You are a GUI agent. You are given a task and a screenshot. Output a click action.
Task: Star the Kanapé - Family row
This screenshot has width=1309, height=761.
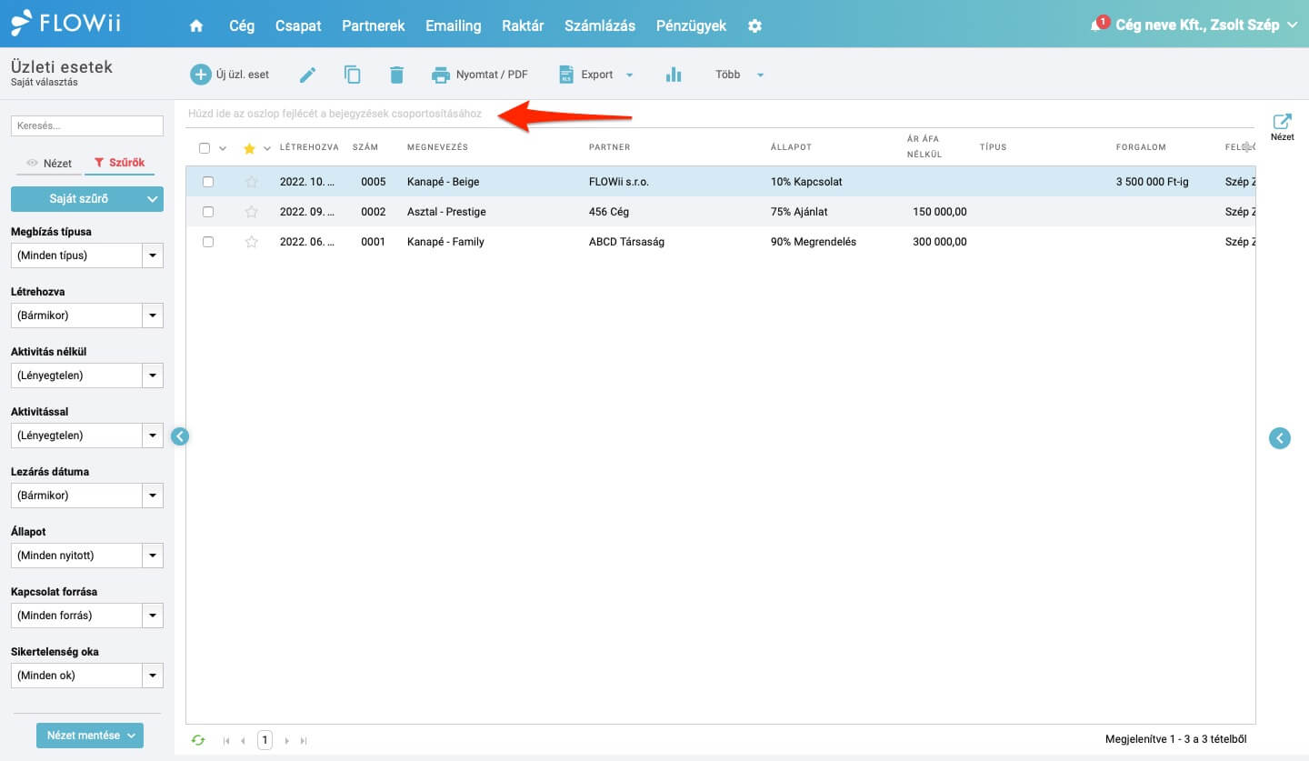coord(252,242)
